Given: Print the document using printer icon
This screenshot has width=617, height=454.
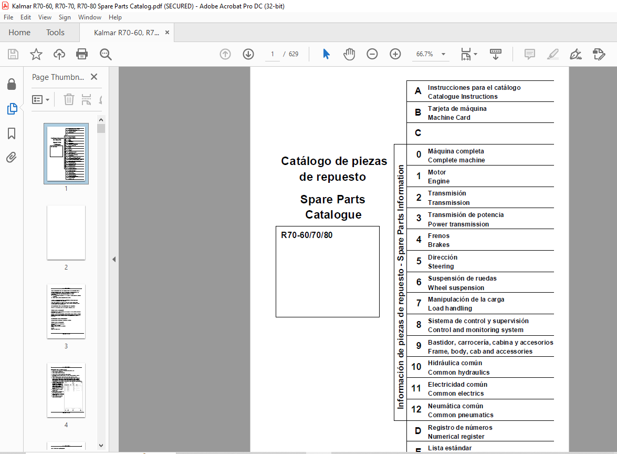Looking at the screenshot, I should [82, 54].
